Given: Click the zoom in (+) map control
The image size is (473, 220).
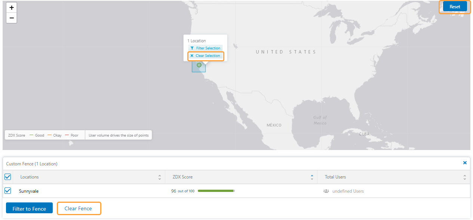Looking at the screenshot, I should (x=11, y=7).
